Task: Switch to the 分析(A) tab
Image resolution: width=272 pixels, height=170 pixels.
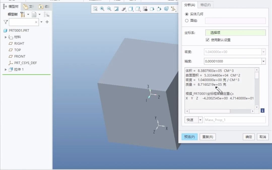Action: click(x=189, y=5)
